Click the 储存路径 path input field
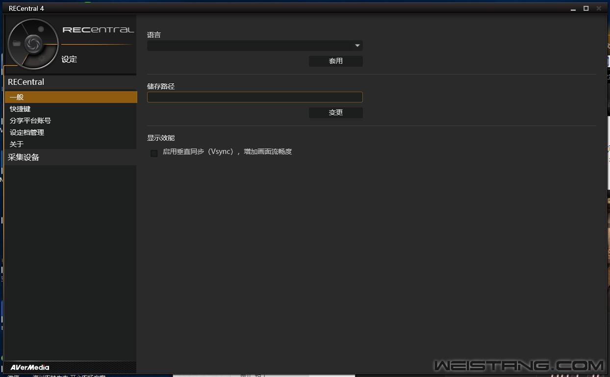Screen dimensions: 610x377 tap(254, 97)
